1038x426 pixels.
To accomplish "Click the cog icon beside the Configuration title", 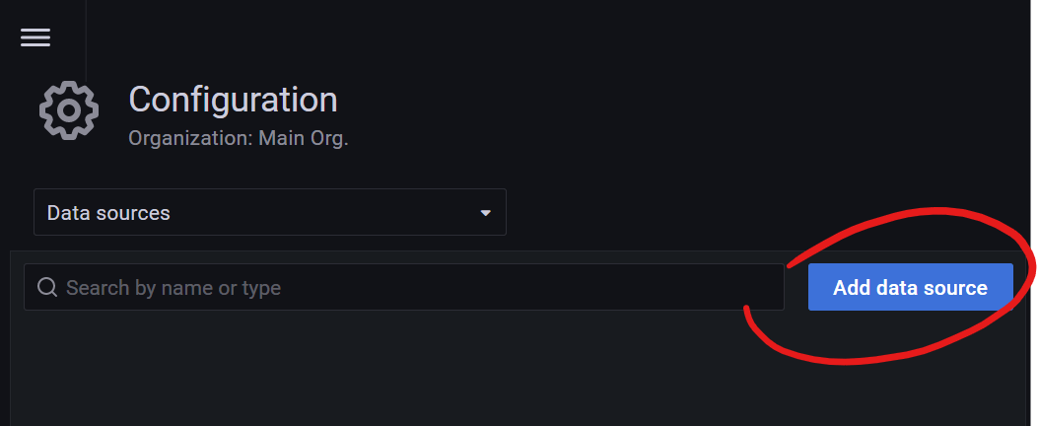I will coord(69,110).
